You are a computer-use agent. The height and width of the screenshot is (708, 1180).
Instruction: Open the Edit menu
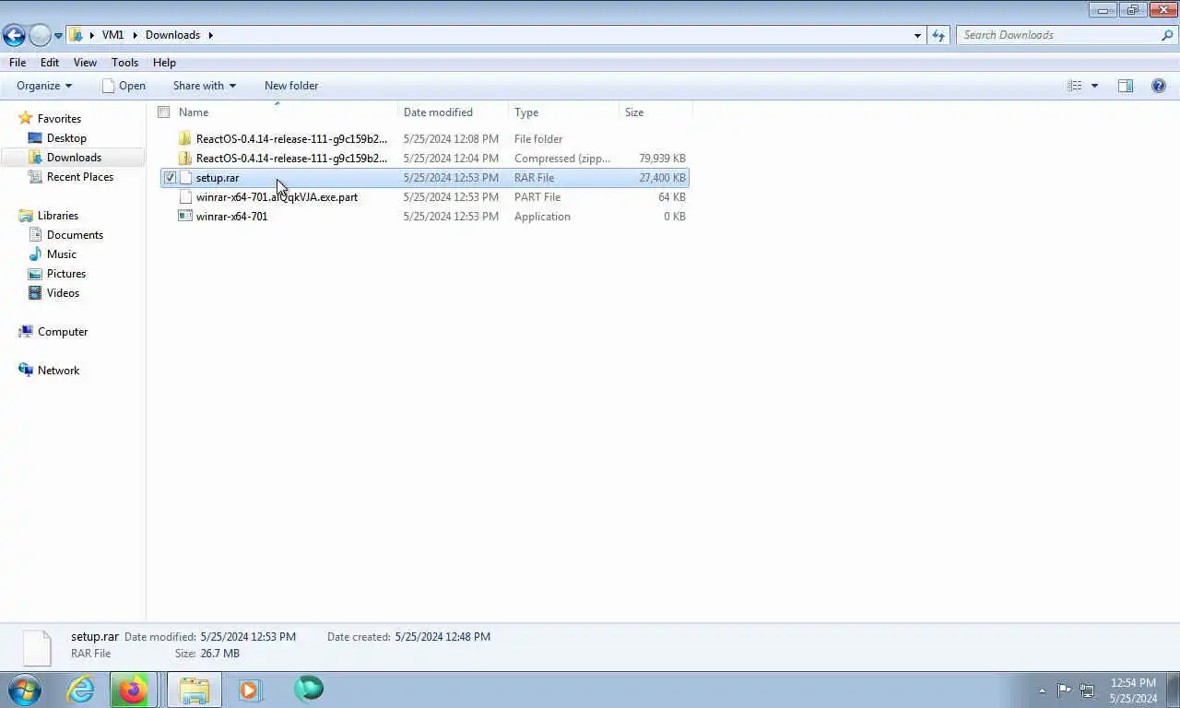point(50,63)
